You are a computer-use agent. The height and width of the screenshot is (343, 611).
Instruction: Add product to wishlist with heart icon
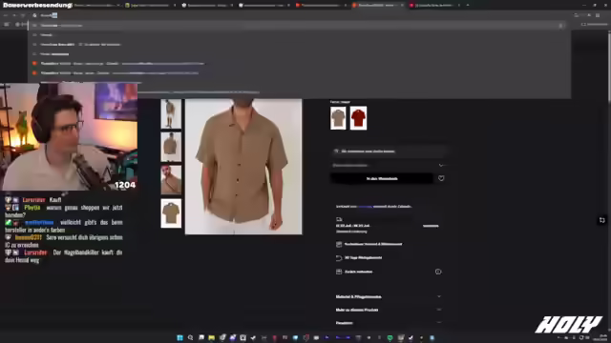(441, 178)
